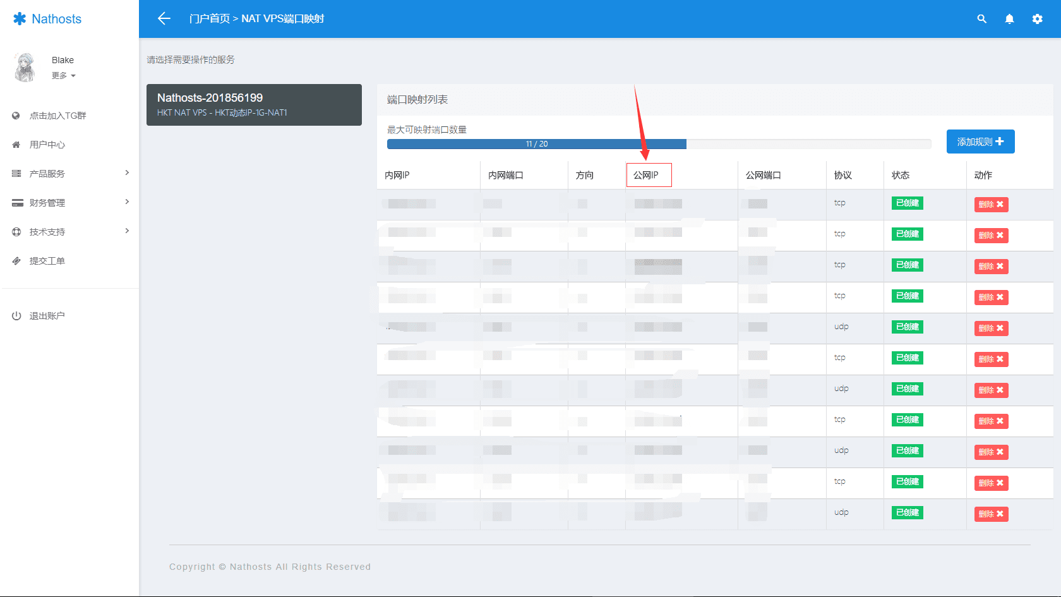Screen dimensions: 1061x597
Task: Click the Nathosts logo
Action: click(47, 19)
